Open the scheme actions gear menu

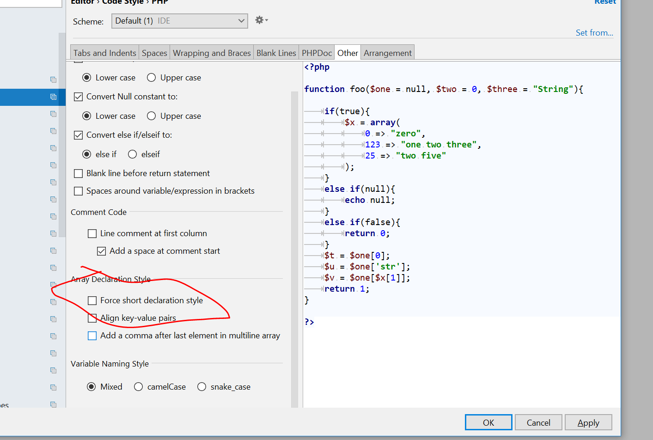[261, 20]
